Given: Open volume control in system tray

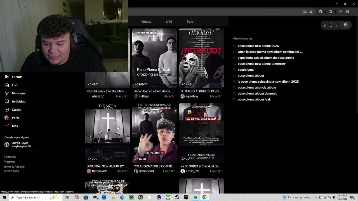Looking at the screenshot, I should pos(329,197).
